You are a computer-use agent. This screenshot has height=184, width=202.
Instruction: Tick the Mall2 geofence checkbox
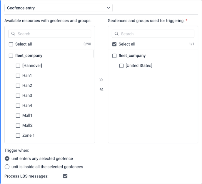[x=18, y=126]
